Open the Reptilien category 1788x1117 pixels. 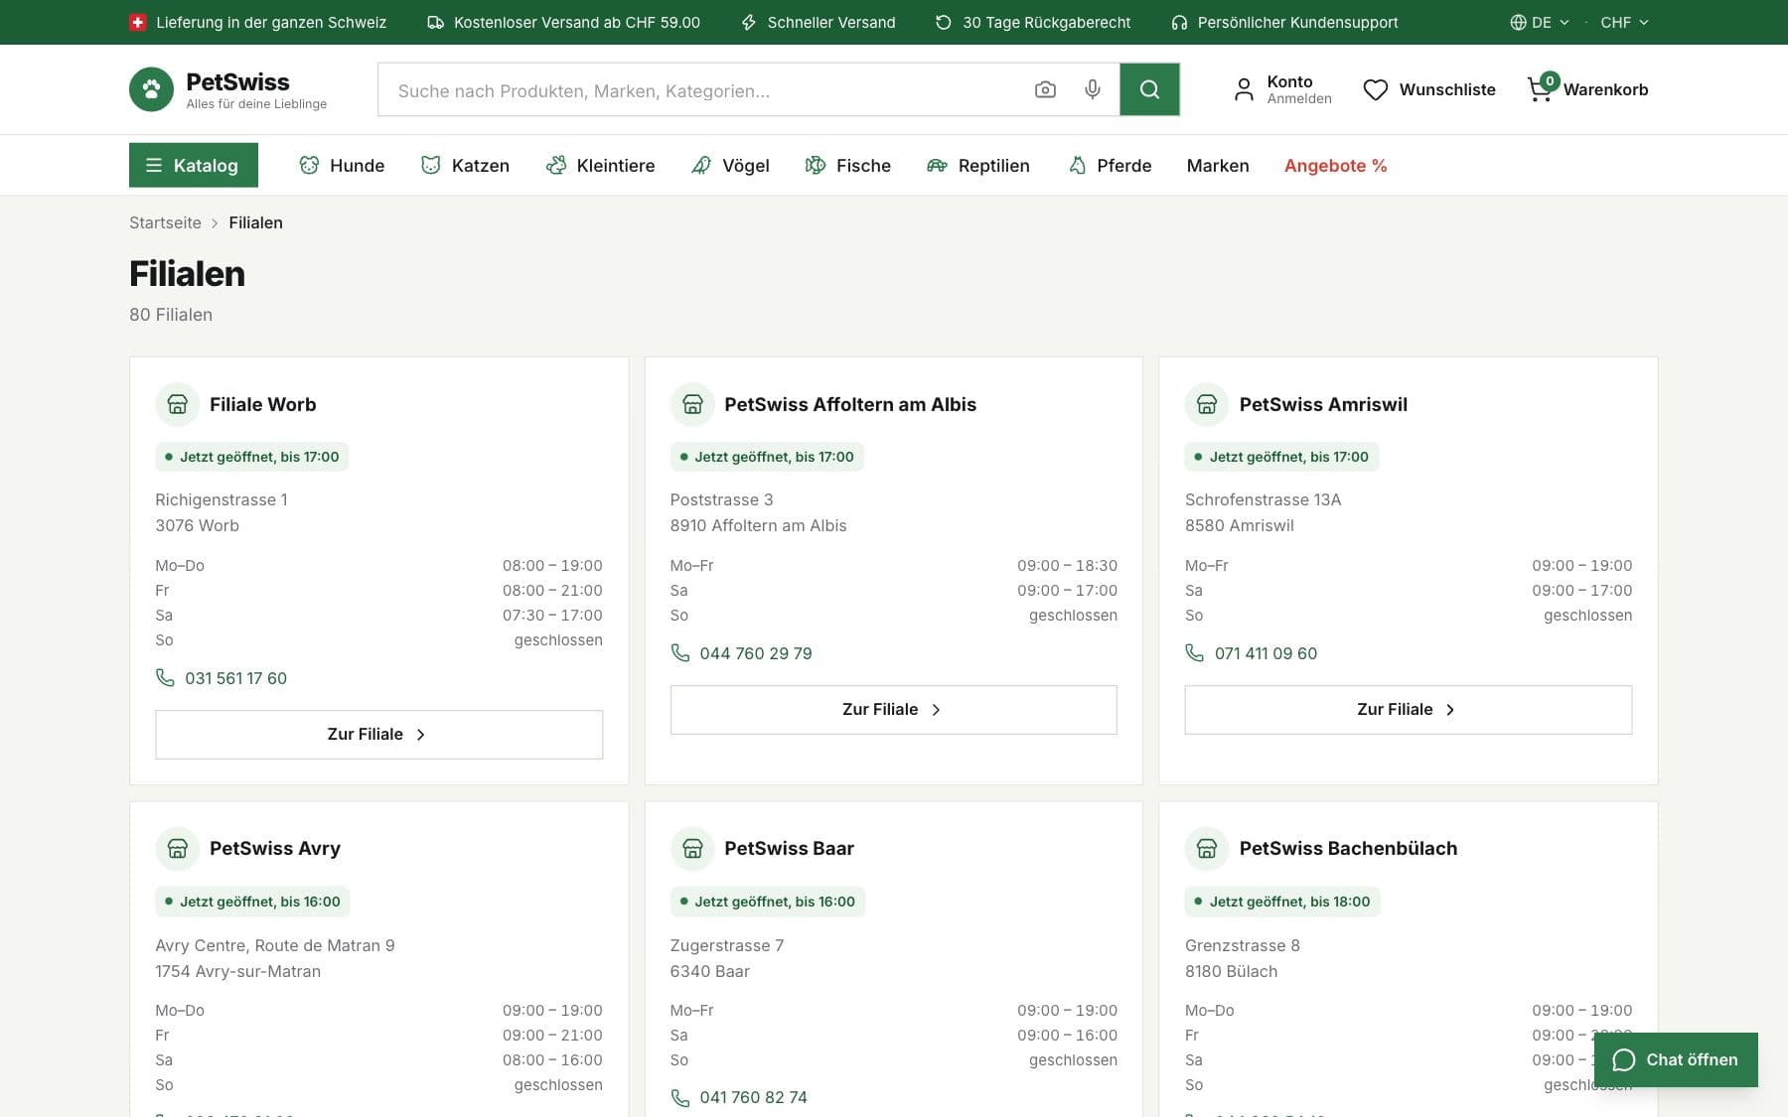click(x=977, y=166)
